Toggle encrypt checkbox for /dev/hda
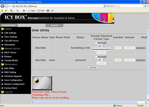 click(96, 57)
